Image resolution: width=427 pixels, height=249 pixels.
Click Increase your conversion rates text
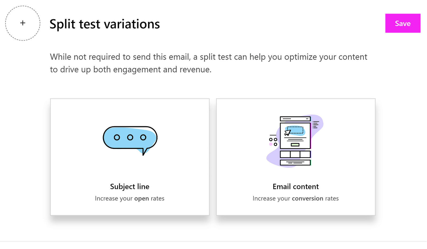(x=295, y=198)
